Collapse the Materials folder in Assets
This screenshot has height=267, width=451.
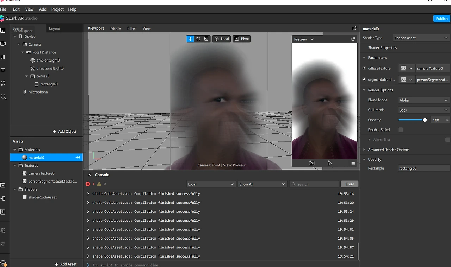[15, 150]
